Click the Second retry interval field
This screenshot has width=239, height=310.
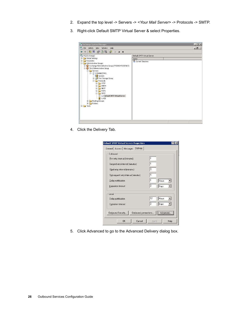pos(153,164)
